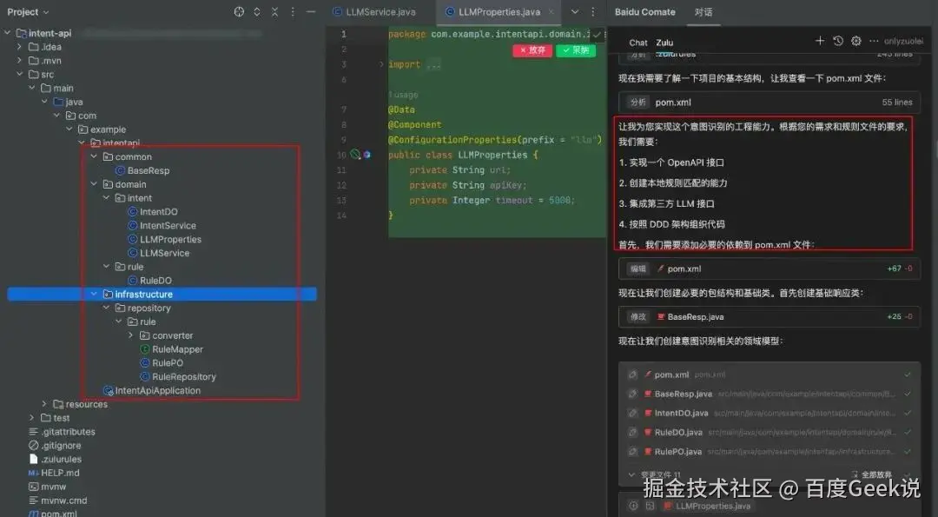This screenshot has width=938, height=517.
Task: Click the collapse-all icon in Project panel
Action: (274, 12)
